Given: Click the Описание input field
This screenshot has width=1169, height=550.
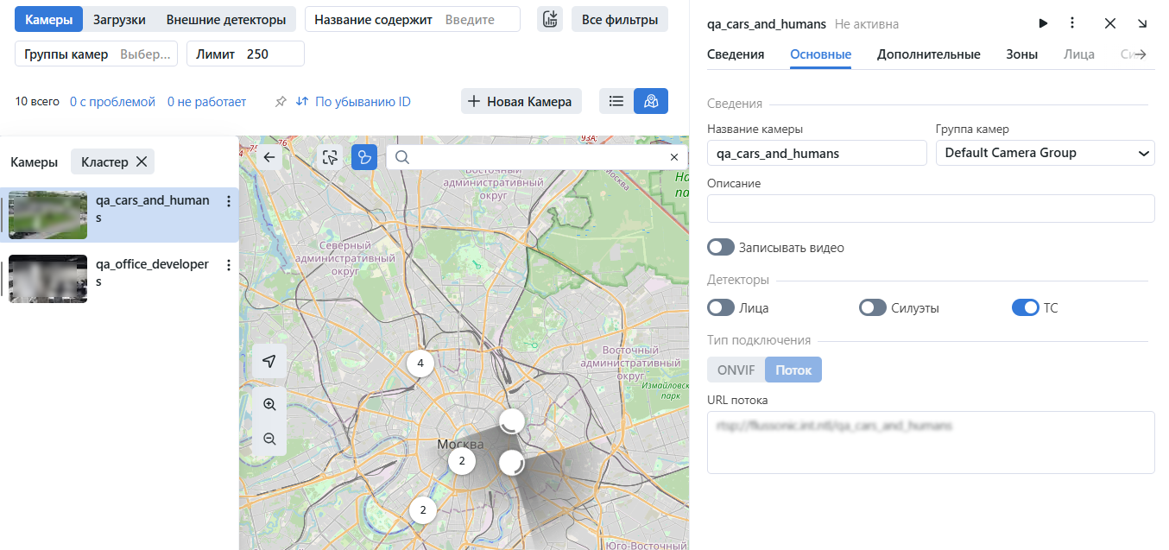Looking at the screenshot, I should (930, 208).
